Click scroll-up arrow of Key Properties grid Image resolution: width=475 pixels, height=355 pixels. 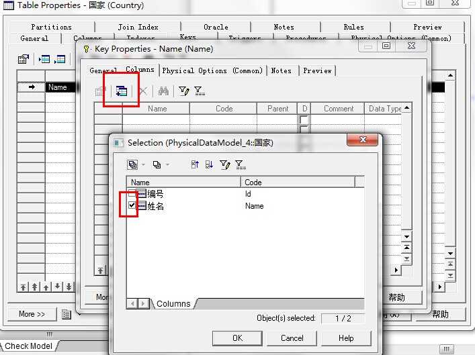407,108
